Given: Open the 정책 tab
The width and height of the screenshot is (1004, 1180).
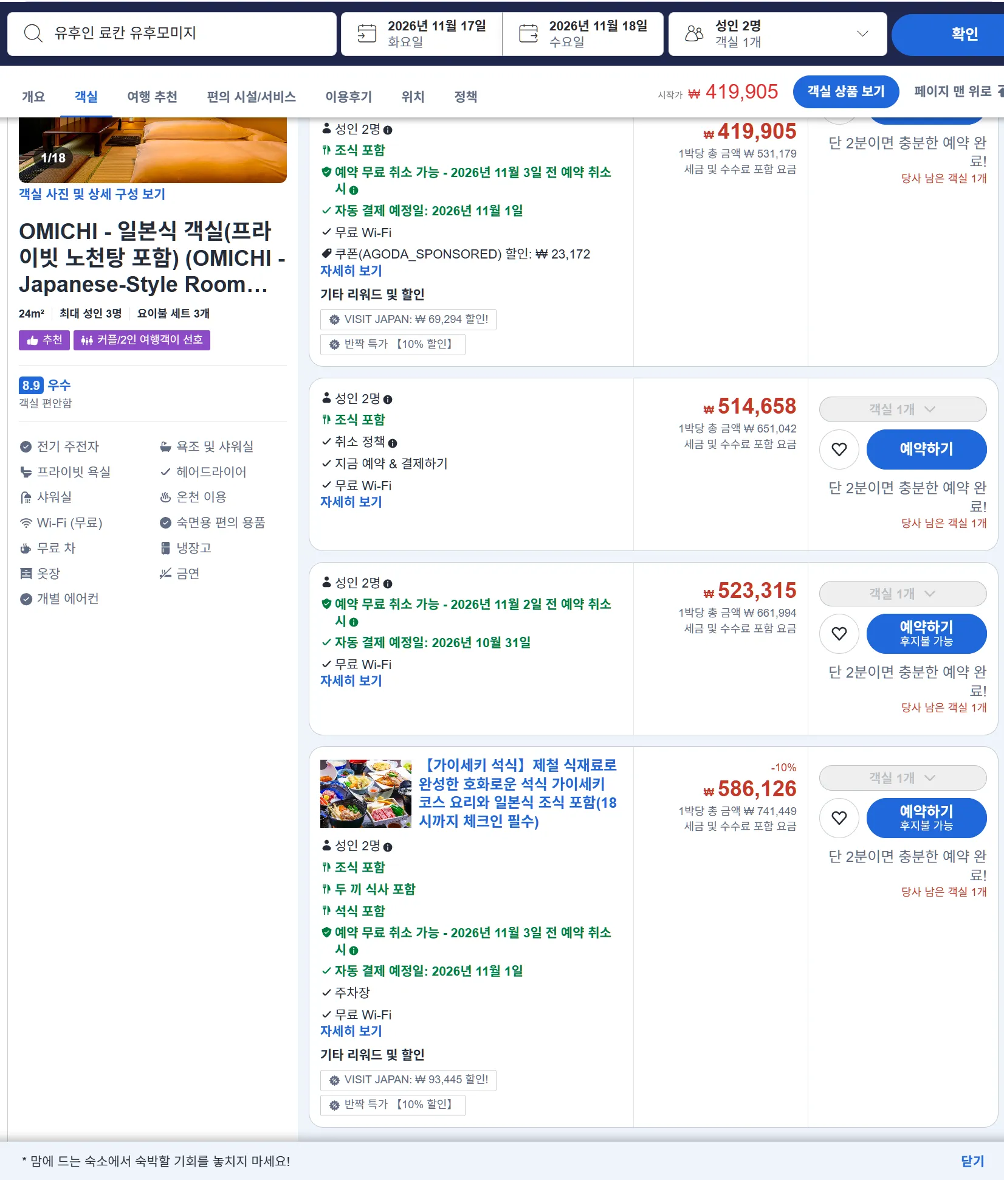Looking at the screenshot, I should click(x=466, y=97).
